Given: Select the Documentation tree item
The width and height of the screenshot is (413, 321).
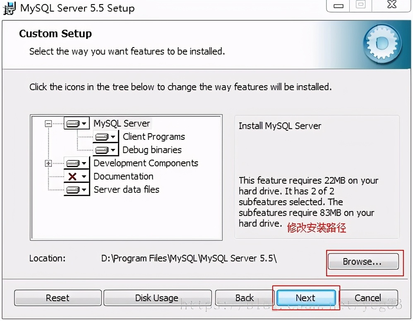Looking at the screenshot, I should pyautogui.click(x=123, y=176).
